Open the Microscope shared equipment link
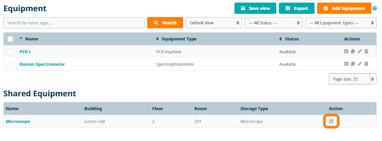This screenshot has height=141, width=382. pos(18,122)
